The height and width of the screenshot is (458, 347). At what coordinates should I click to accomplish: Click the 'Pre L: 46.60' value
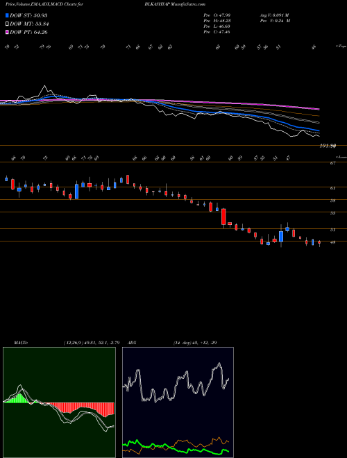click(x=217, y=26)
